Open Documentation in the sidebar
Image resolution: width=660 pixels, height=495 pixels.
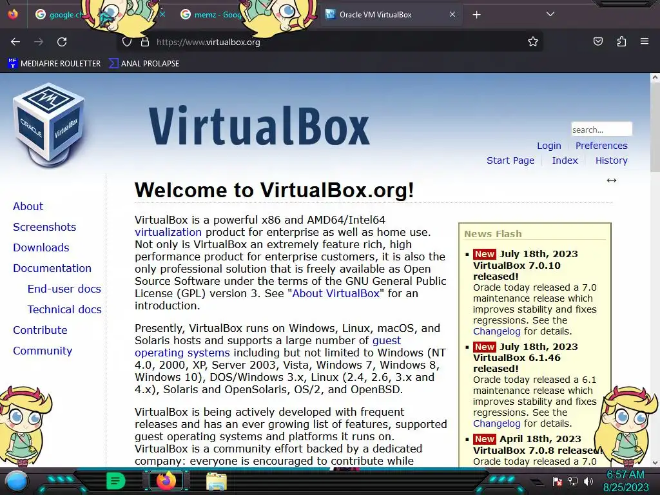pos(52,268)
